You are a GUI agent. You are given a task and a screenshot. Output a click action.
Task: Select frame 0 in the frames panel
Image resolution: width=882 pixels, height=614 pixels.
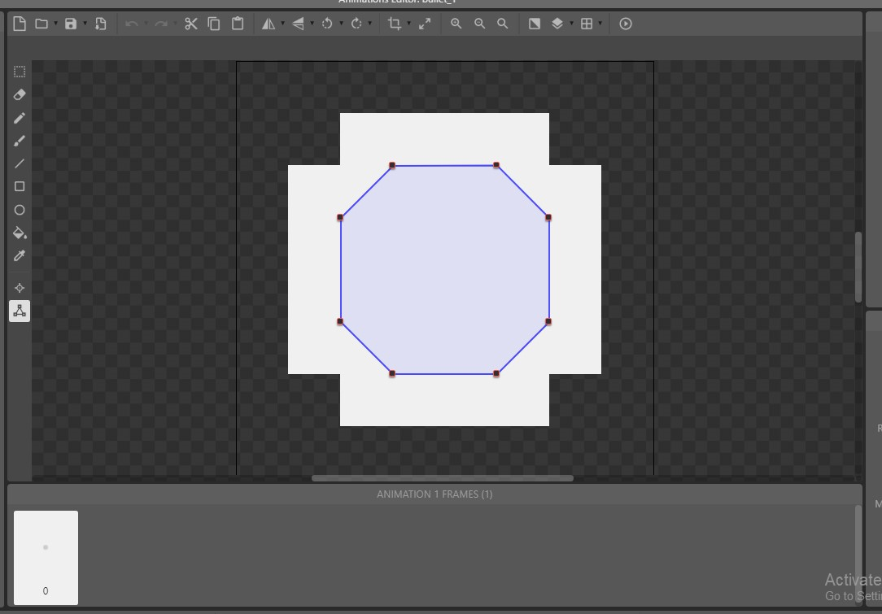[46, 558]
